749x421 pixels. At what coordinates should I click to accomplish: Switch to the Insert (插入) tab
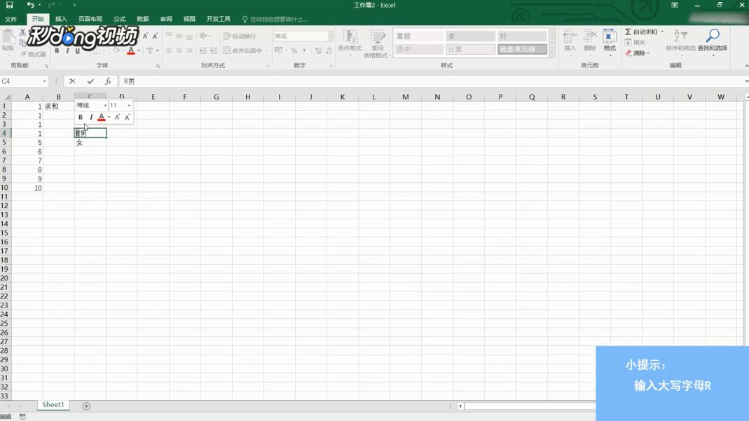61,19
